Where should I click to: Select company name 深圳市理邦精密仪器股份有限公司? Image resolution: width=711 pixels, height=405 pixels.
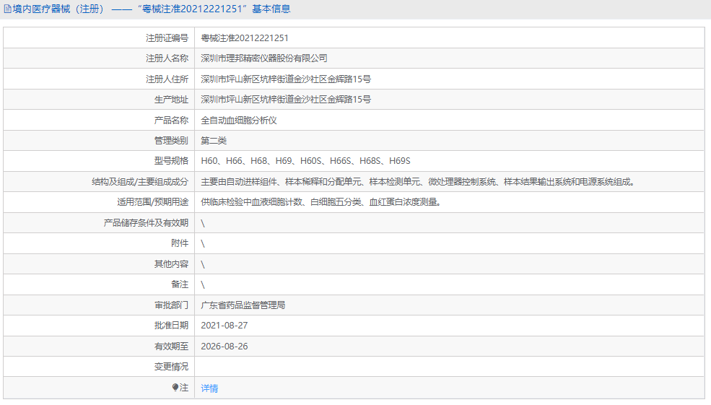tap(264, 58)
